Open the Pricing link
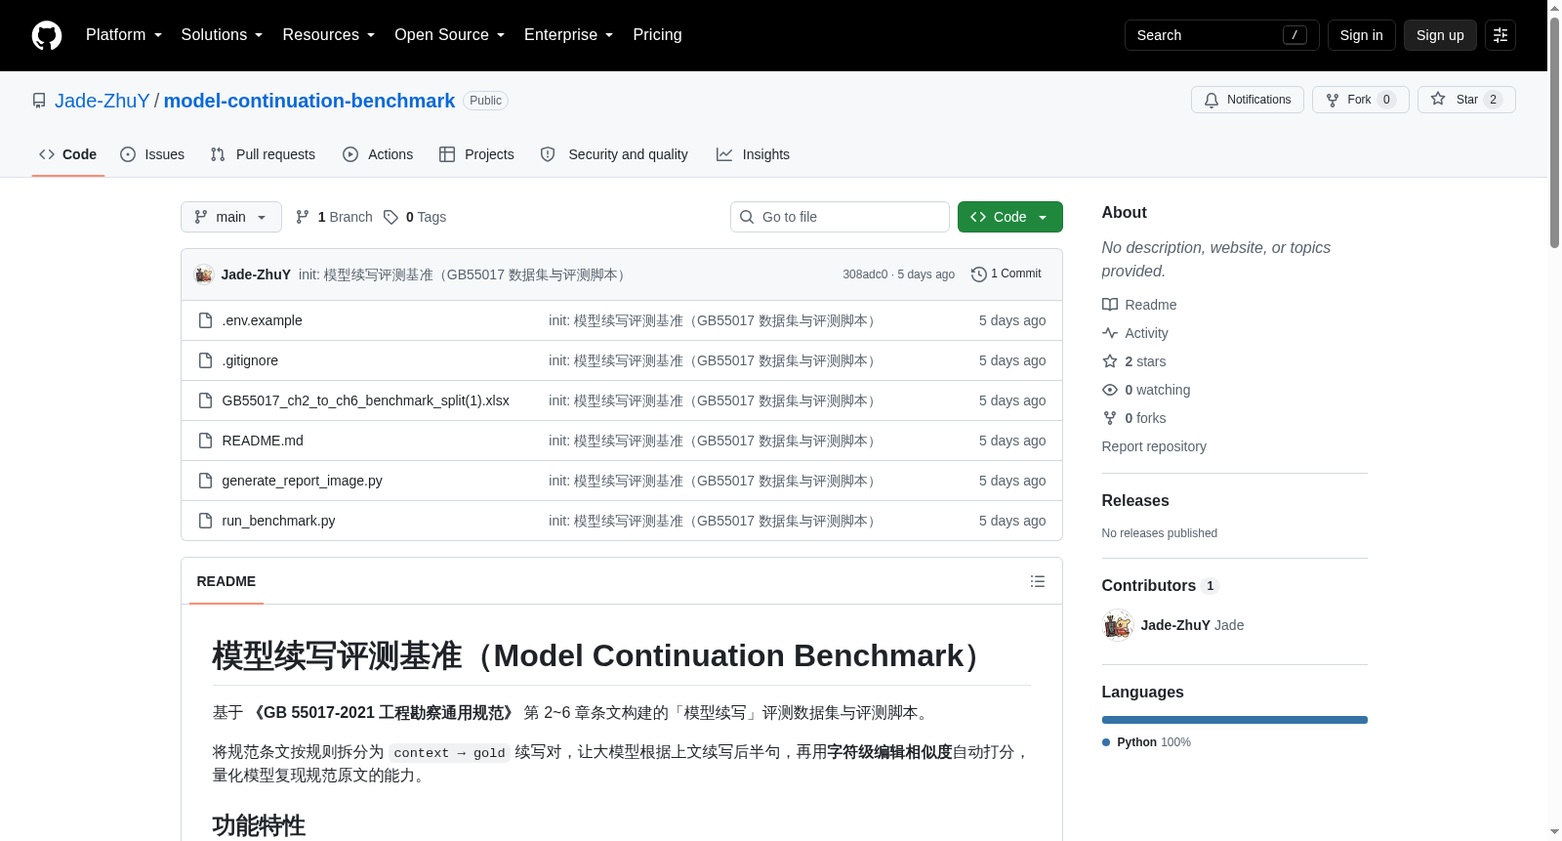 [657, 35]
